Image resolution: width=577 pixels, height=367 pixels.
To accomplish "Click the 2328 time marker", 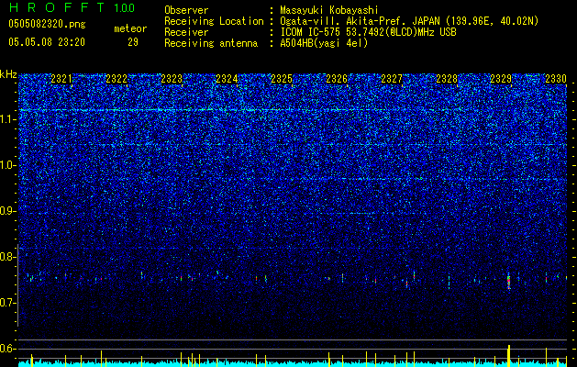I will (x=447, y=79).
